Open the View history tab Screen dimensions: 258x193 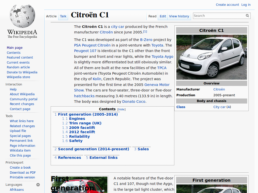click(179, 16)
